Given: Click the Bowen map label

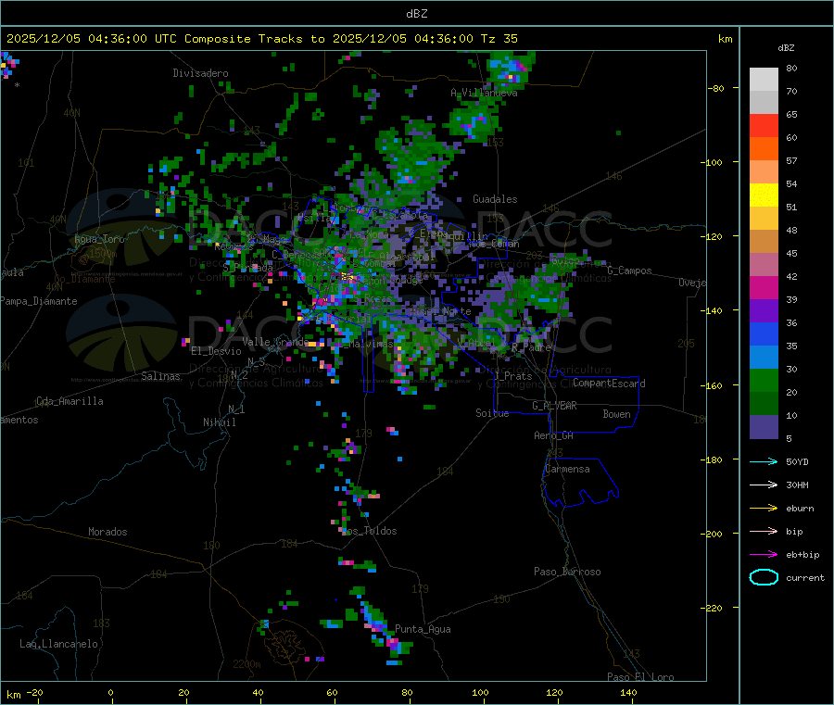Looking at the screenshot, I should (616, 414).
